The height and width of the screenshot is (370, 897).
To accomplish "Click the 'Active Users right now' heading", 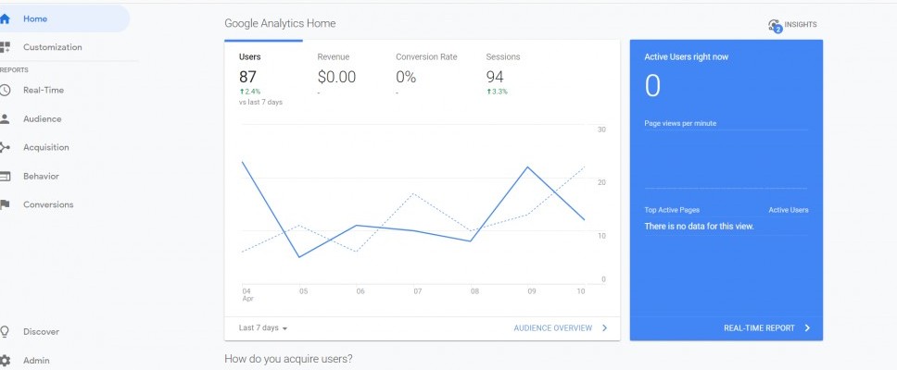I will pos(687,57).
